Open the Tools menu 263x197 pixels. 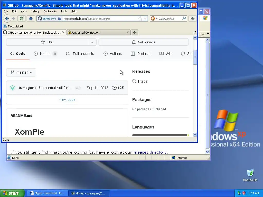tap(64, 11)
